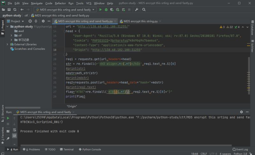Open Run panel settings gear
This screenshot has height=155, width=255.
pos(241,112)
